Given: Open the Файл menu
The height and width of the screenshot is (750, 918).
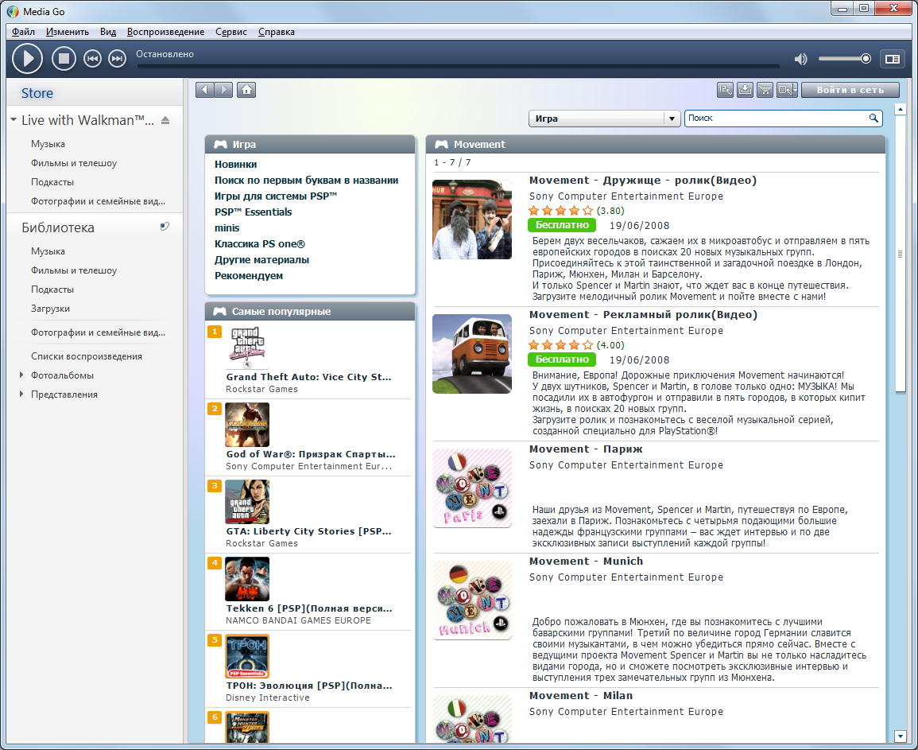Looking at the screenshot, I should (23, 32).
